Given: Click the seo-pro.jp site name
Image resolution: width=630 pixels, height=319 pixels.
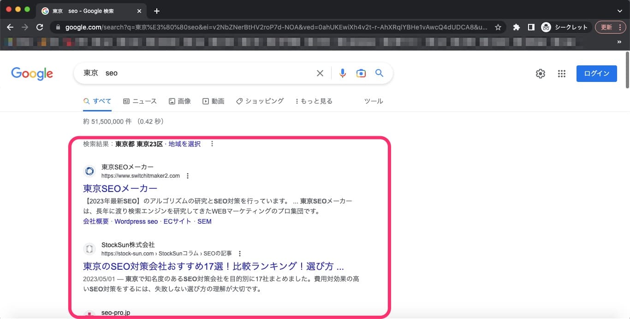Looking at the screenshot, I should point(116,313).
